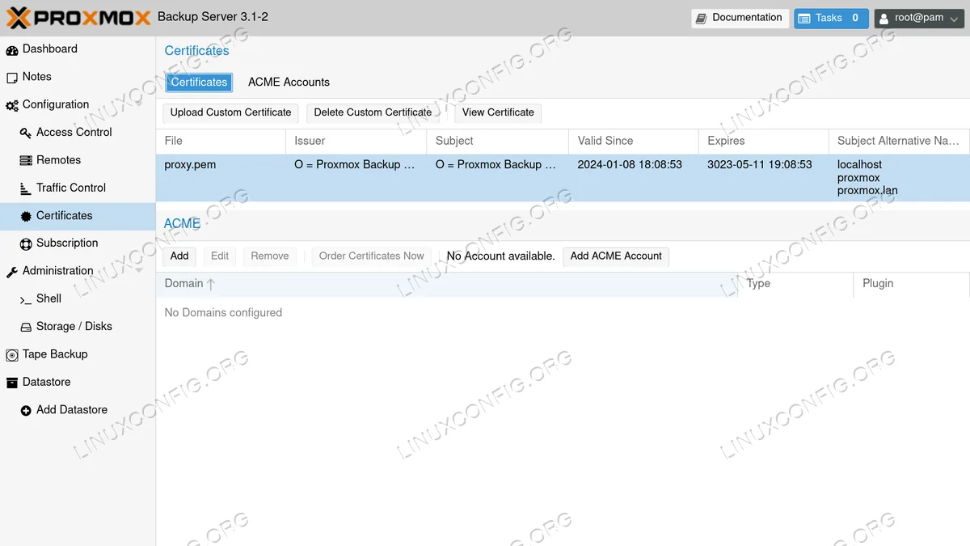Click Add in the ACME toolbar

pyautogui.click(x=179, y=256)
